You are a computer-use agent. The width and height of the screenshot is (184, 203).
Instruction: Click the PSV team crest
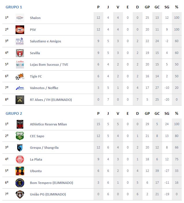coord(20,30)
